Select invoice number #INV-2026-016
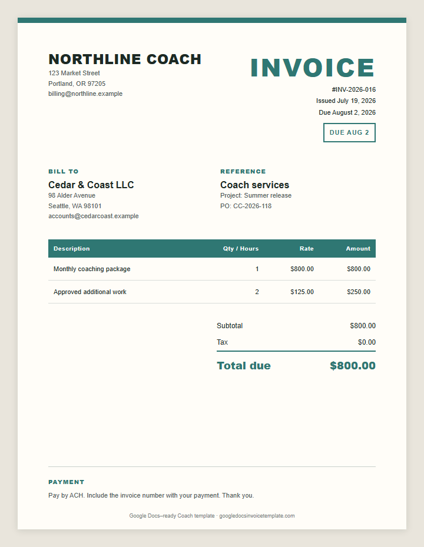The width and height of the screenshot is (424, 547). pyautogui.click(x=353, y=89)
